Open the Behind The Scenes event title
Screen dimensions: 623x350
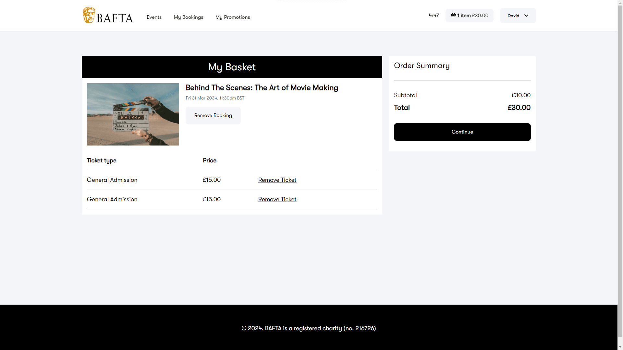[262, 88]
